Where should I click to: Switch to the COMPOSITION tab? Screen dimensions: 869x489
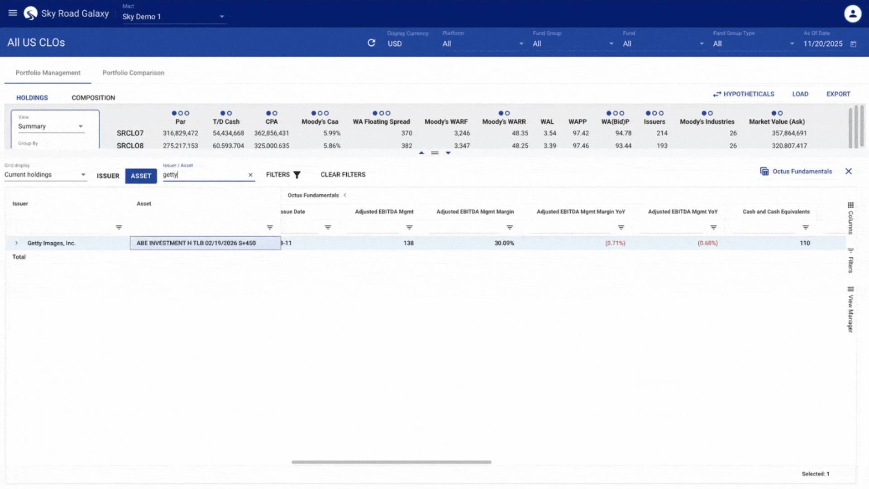pyautogui.click(x=93, y=98)
